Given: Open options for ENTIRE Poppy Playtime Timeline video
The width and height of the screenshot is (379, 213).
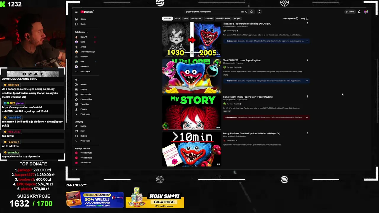Looking at the screenshot, I should 307,23.
